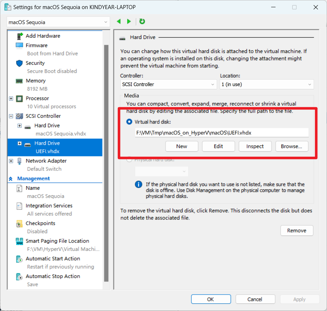Click the New virtual disk button
Image resolution: width=327 pixels, height=311 pixels.
pyautogui.click(x=182, y=146)
